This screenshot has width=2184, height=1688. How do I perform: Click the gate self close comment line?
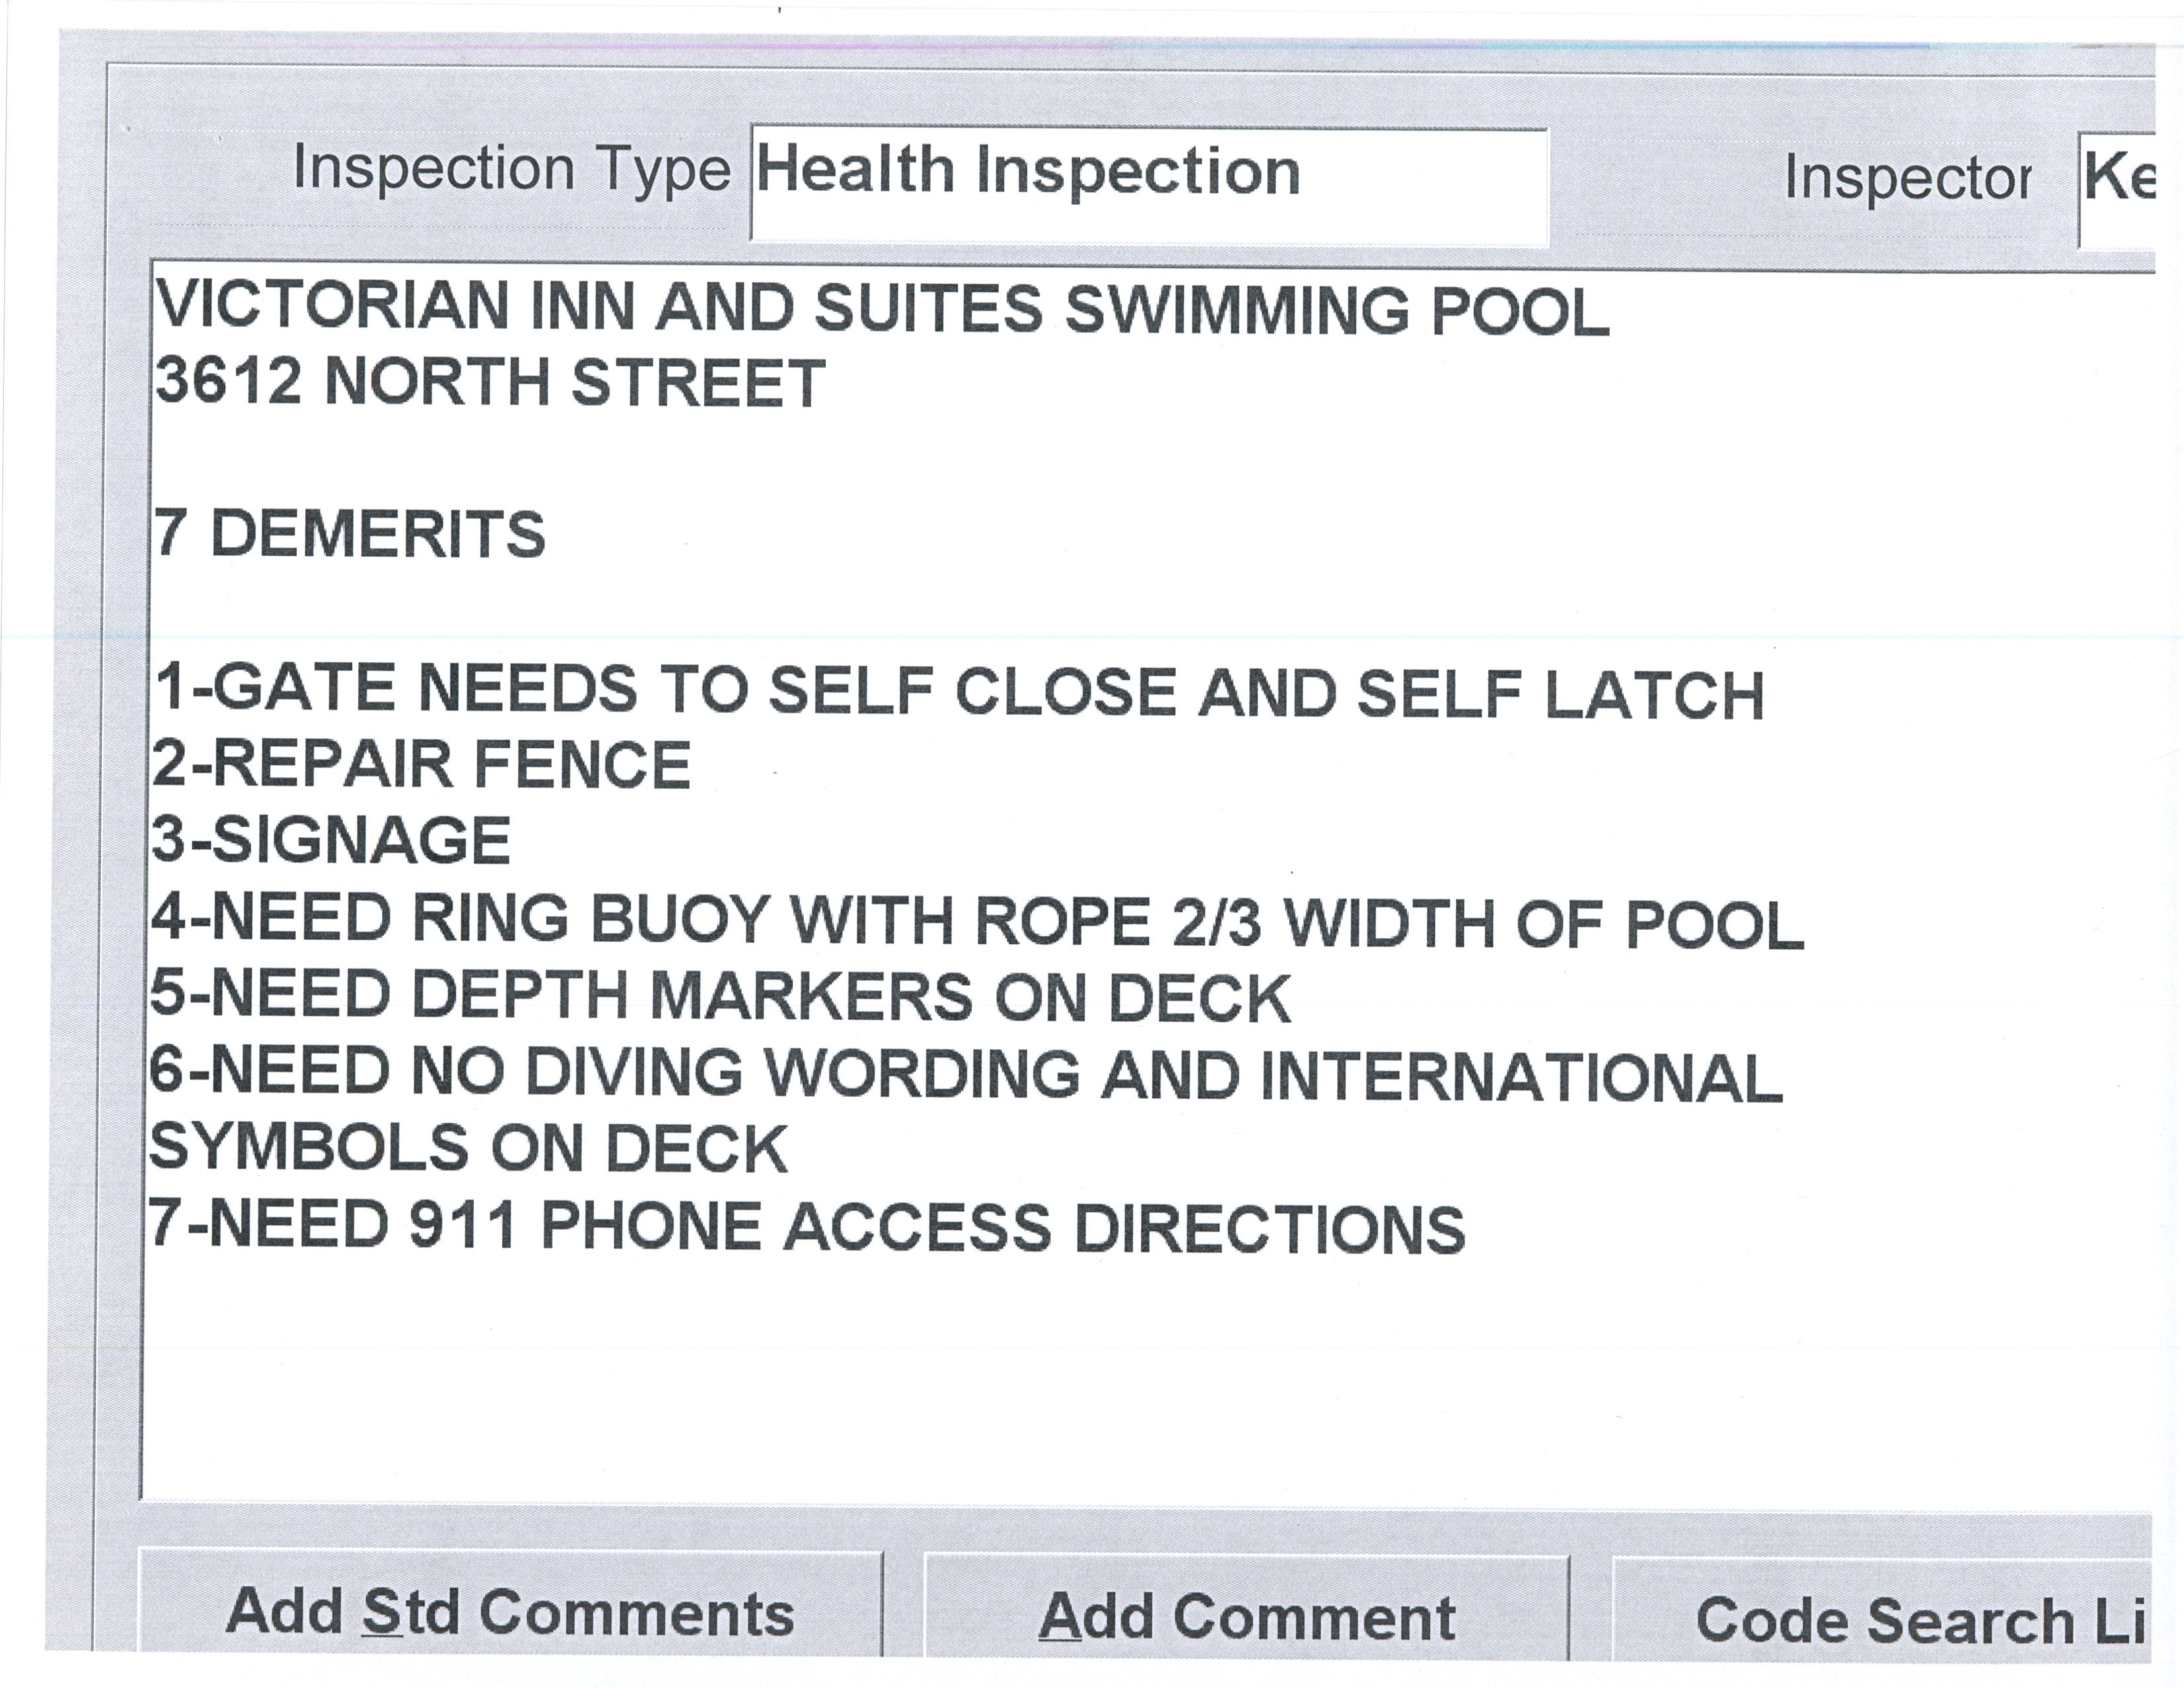click(958, 692)
